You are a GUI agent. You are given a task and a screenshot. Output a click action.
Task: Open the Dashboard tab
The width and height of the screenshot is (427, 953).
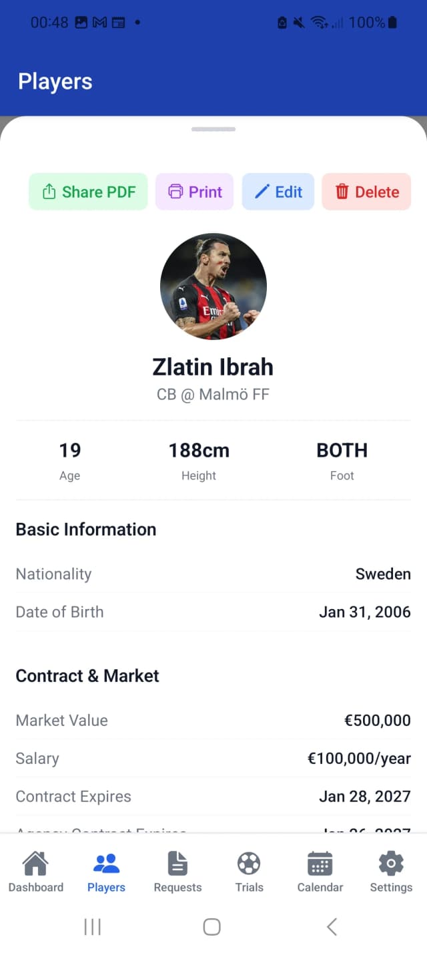(35, 870)
